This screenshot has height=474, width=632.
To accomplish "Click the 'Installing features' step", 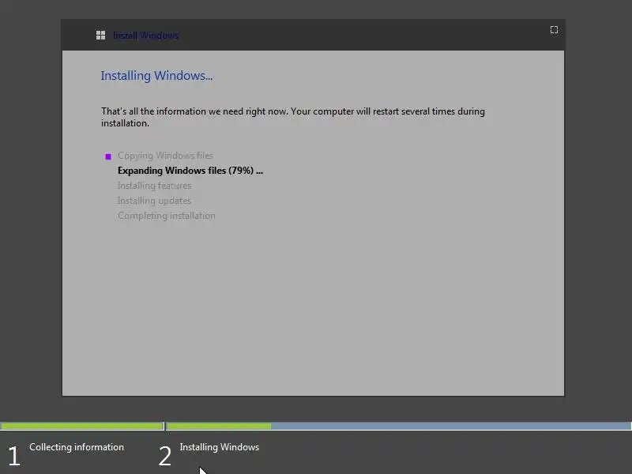I will point(154,186).
